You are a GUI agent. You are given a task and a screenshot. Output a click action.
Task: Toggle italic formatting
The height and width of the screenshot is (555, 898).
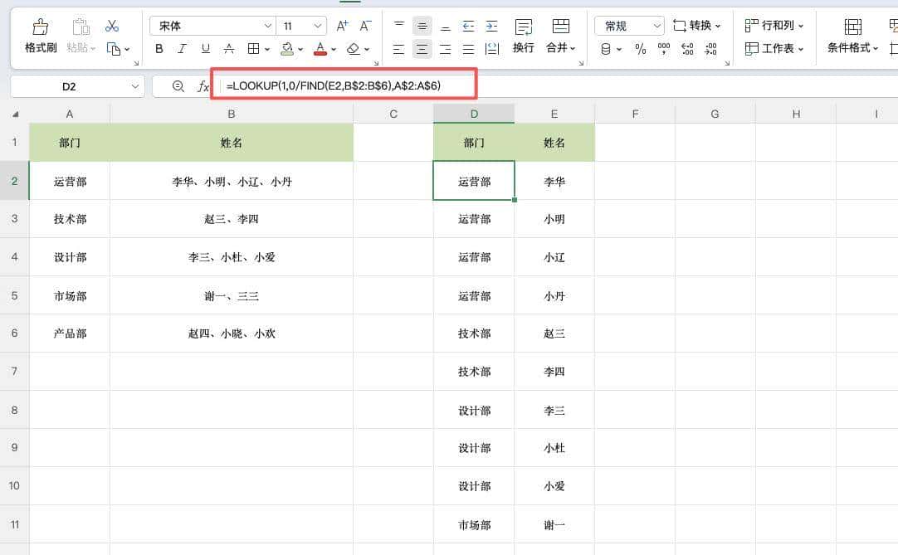(182, 49)
